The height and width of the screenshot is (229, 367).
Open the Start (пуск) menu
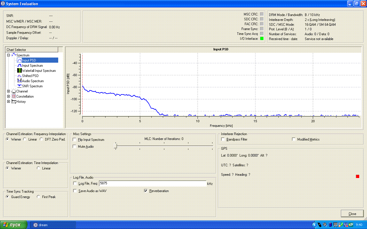[14, 225]
